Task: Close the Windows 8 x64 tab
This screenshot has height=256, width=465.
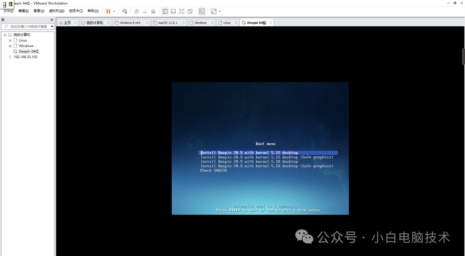Action: (x=147, y=22)
